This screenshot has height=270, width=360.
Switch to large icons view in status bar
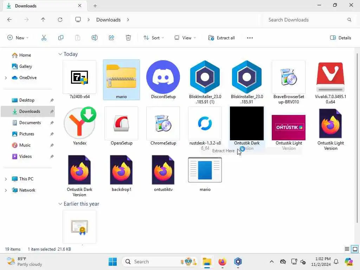coord(355,249)
